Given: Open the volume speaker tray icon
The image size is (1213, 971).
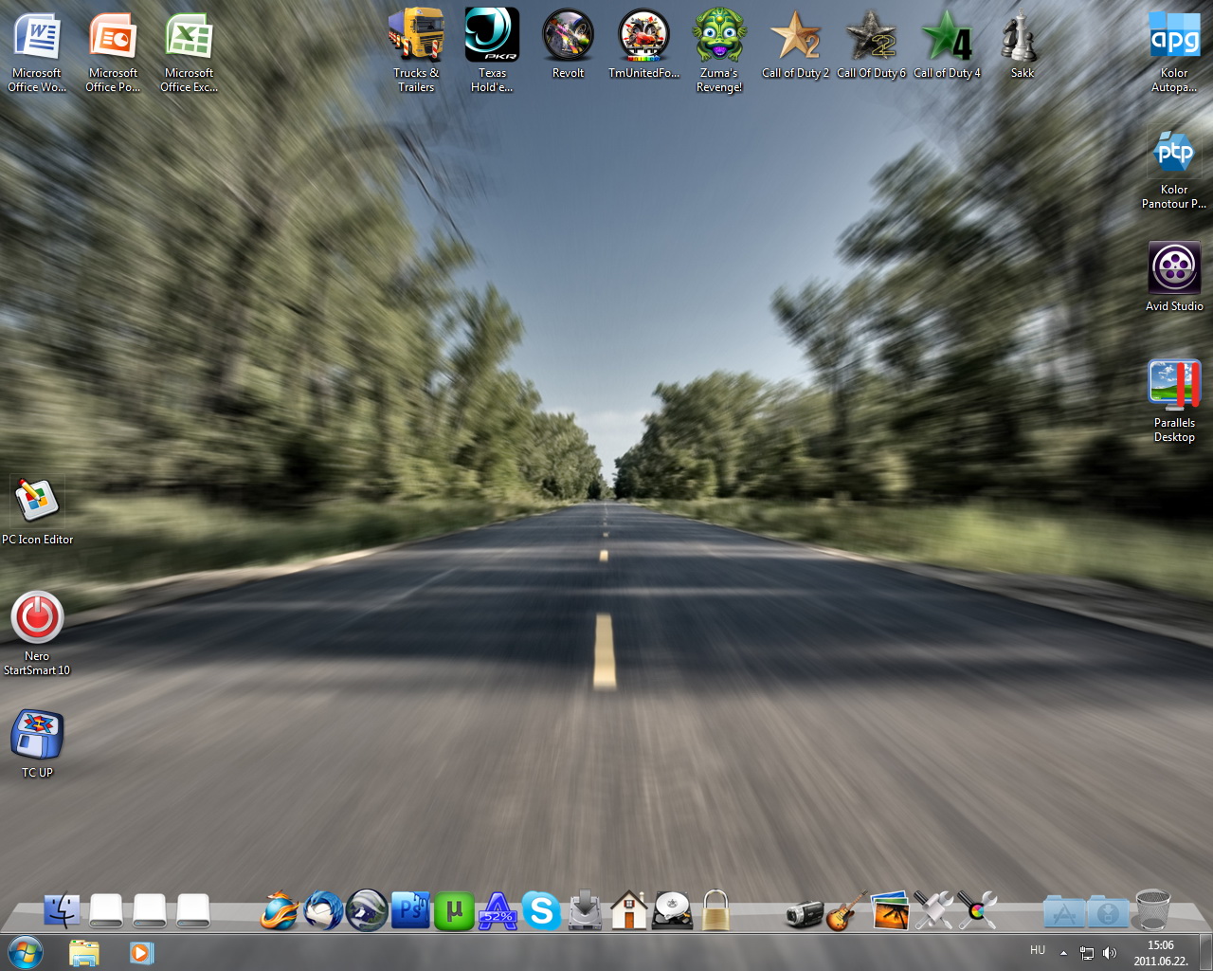Looking at the screenshot, I should point(1110,953).
